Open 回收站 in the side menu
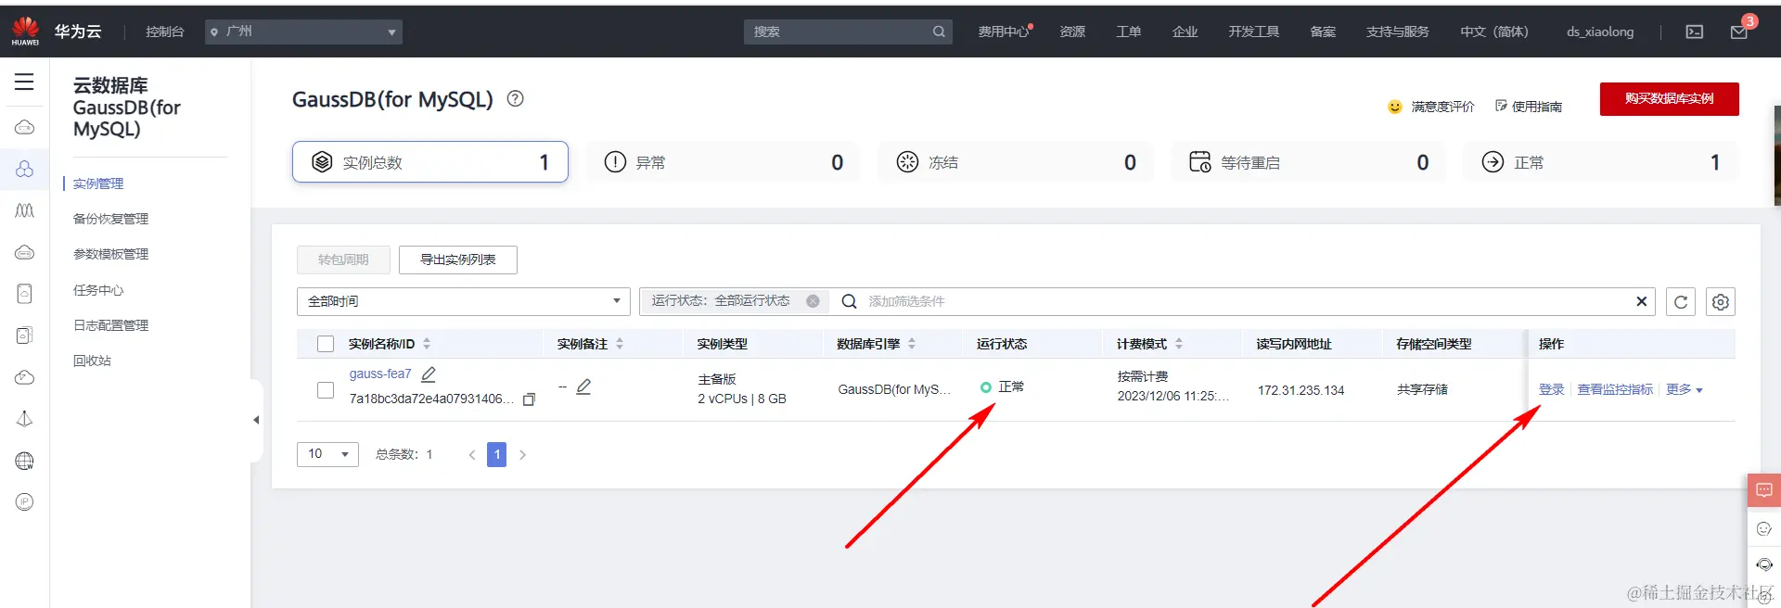This screenshot has height=608, width=1781. pyautogui.click(x=92, y=361)
